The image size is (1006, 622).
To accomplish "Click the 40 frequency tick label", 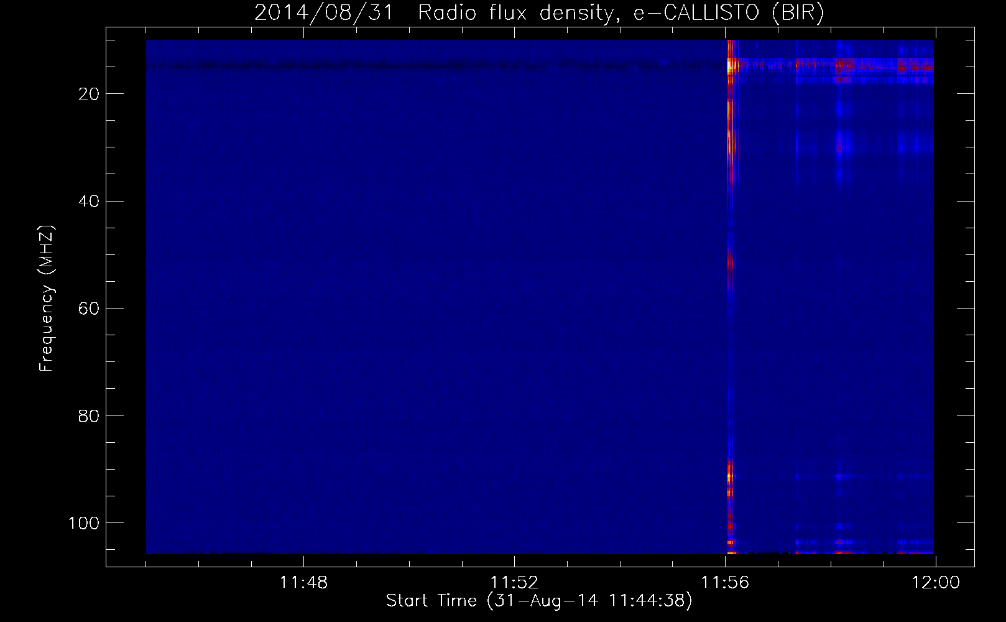I will pos(89,202).
